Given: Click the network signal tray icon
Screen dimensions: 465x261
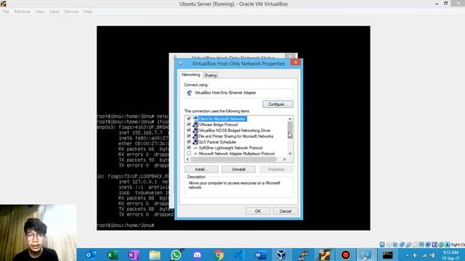Looking at the screenshot, I should [x=424, y=255].
